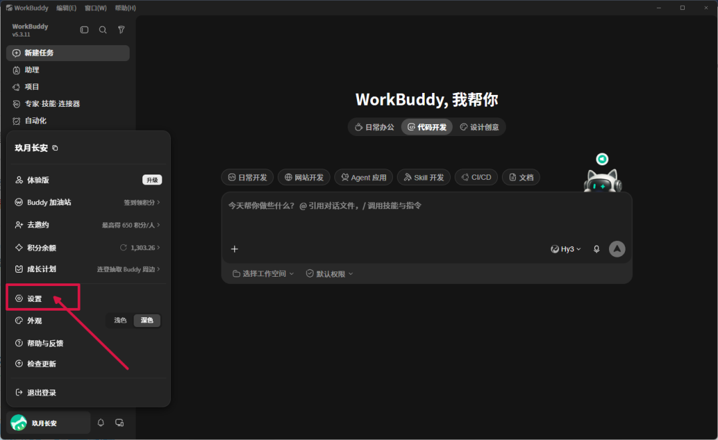This screenshot has width=718, height=440.
Task: Click the v5.3.11 version text
Action: [x=21, y=35]
